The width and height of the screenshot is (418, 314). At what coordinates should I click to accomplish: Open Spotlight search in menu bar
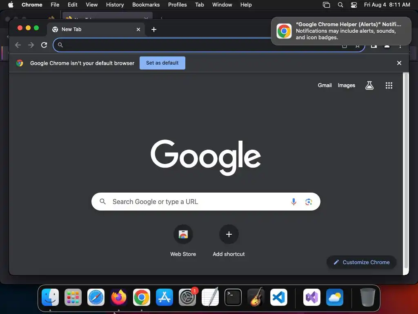(340, 5)
